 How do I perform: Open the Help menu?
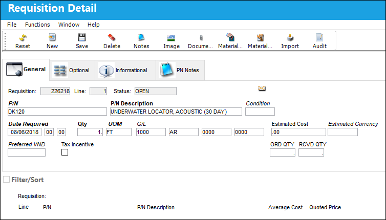click(94, 25)
